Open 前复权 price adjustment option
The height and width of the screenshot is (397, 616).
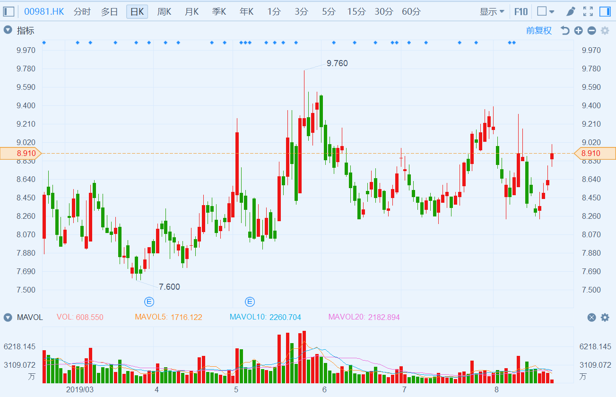(539, 31)
